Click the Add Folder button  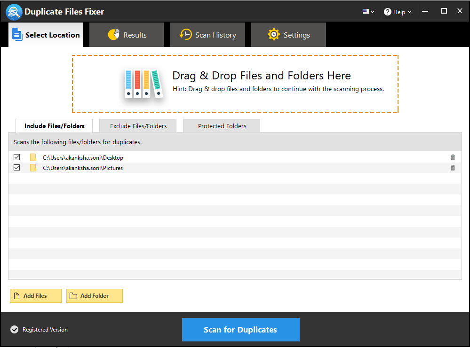95,295
